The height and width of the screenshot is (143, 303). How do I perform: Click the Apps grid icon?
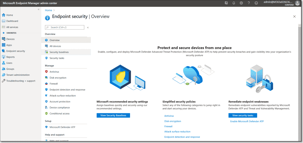pos(4,45)
